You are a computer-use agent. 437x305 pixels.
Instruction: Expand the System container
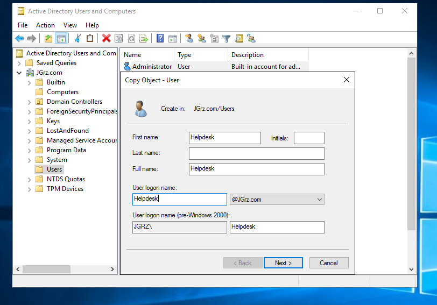pyautogui.click(x=29, y=160)
